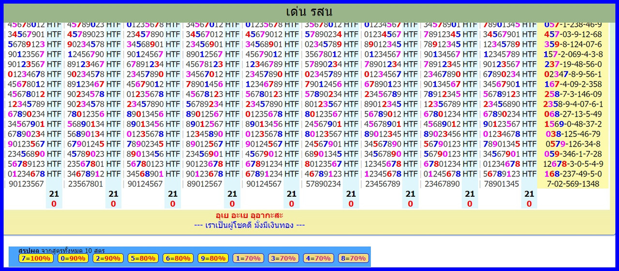
Task: Click the formula cell 46789123
Action: click(323, 174)
